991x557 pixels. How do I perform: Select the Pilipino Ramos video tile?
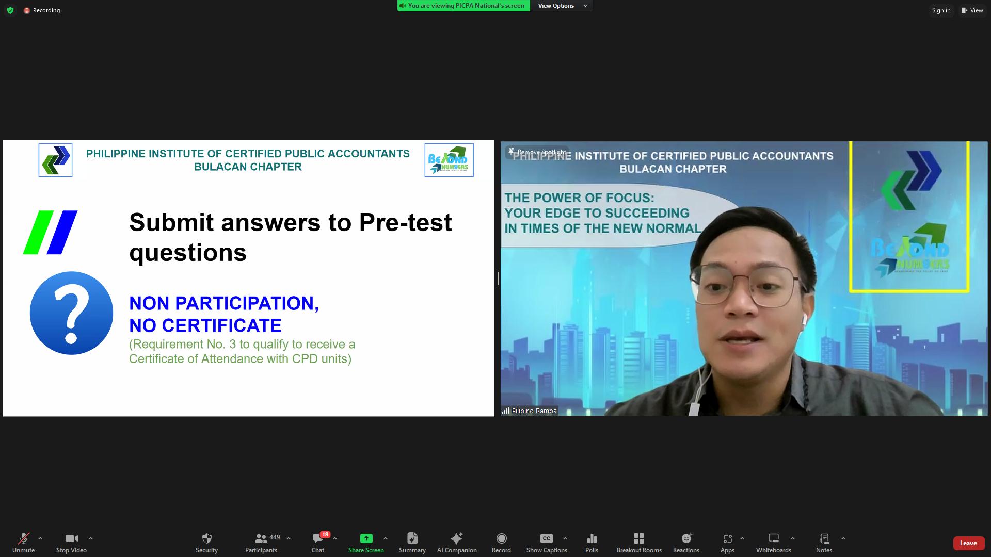tap(744, 278)
